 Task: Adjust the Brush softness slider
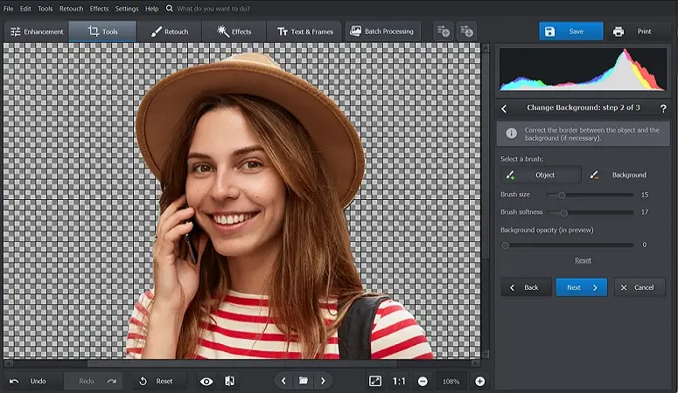[x=590, y=212]
